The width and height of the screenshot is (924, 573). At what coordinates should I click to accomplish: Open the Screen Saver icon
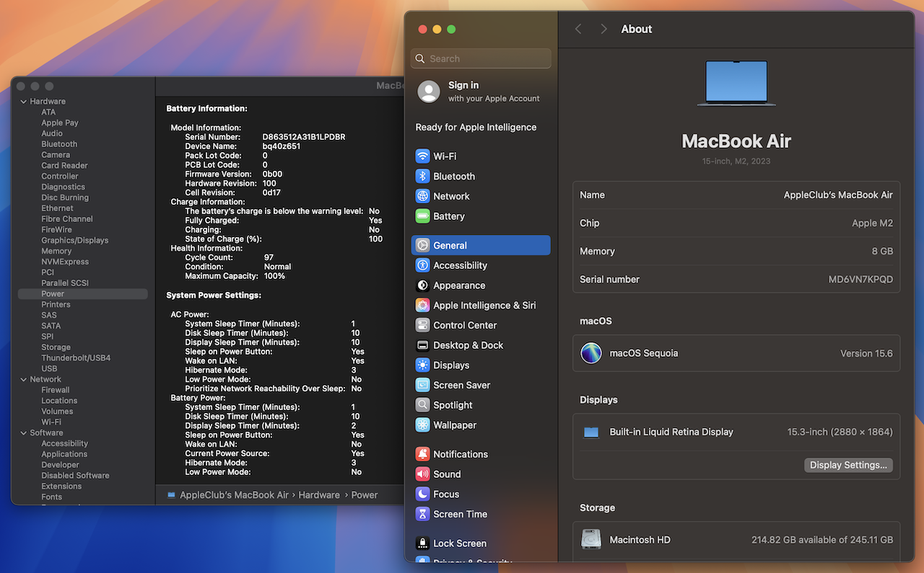pos(423,386)
